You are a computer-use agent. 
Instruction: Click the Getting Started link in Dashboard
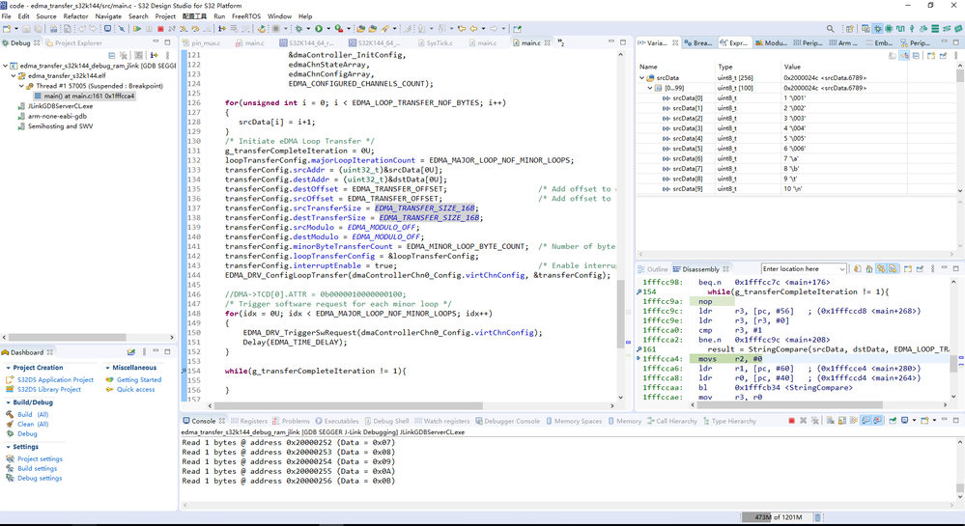[x=140, y=380]
